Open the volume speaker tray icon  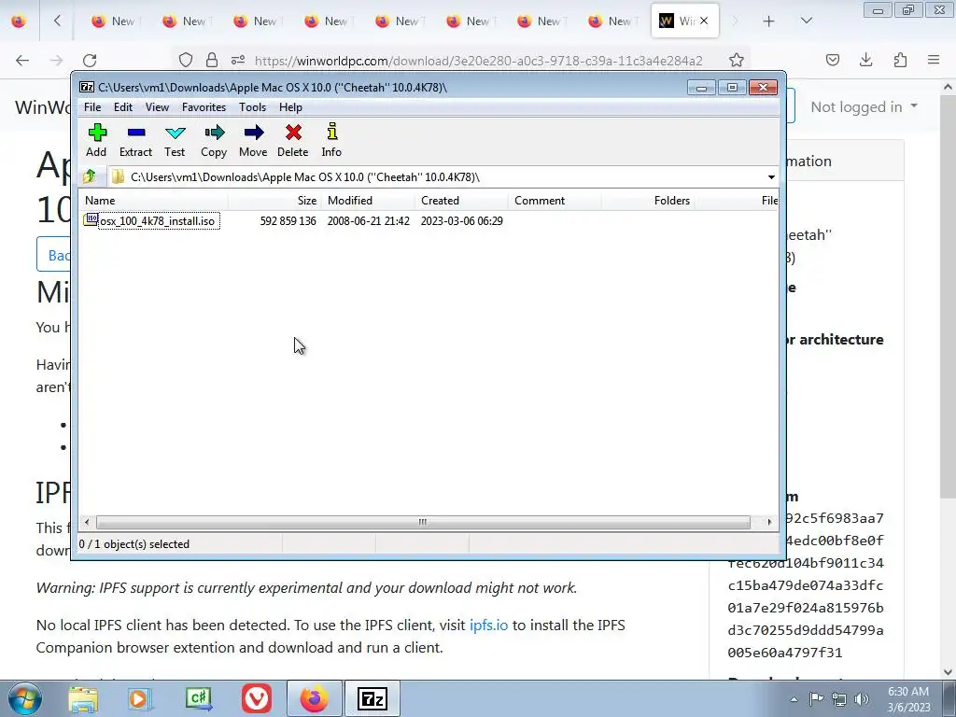[862, 699]
